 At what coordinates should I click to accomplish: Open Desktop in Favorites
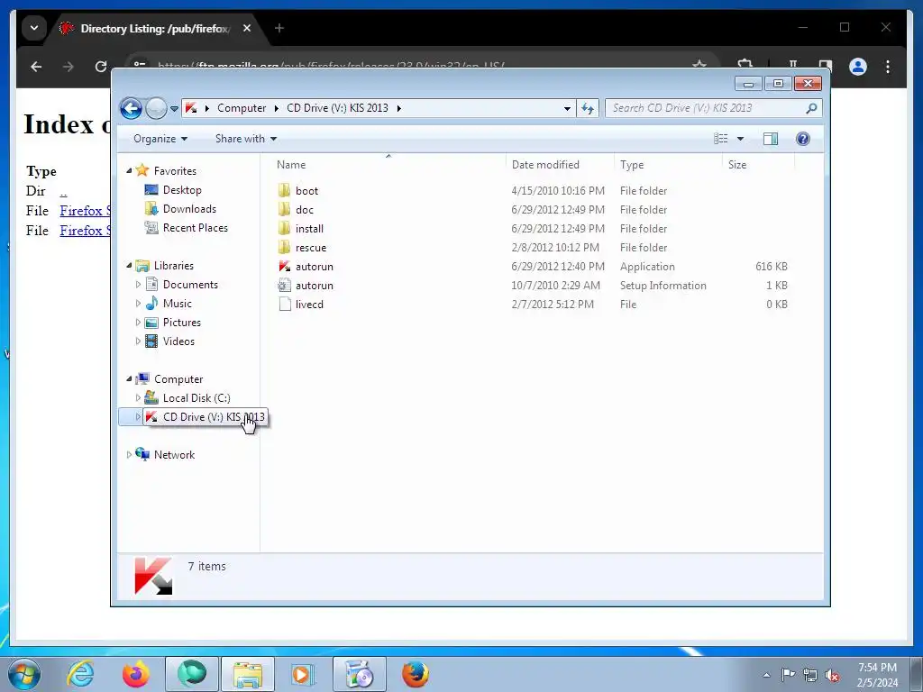point(182,190)
